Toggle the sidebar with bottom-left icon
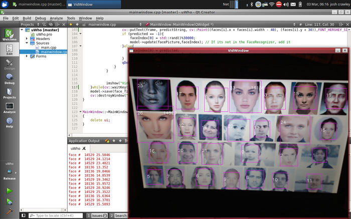The image size is (351, 219). [24, 215]
